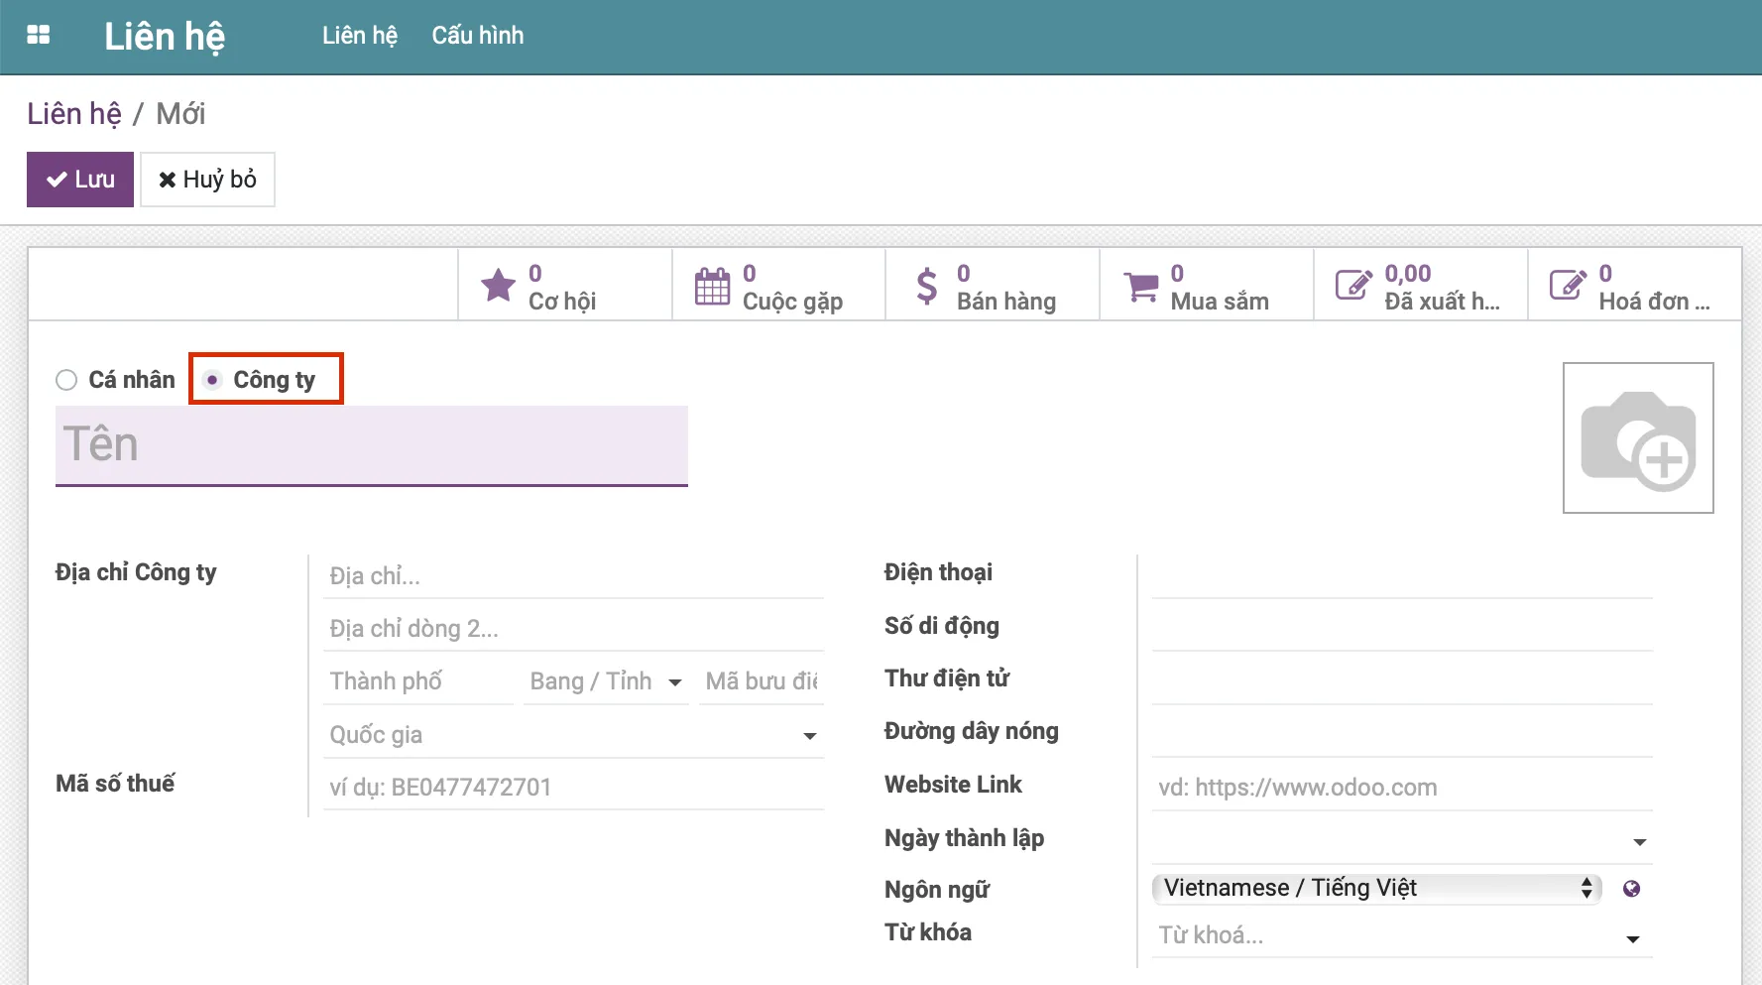Viewport: 1762px width, 985px height.
Task: Click the Số di động mobile field
Action: point(1402,629)
